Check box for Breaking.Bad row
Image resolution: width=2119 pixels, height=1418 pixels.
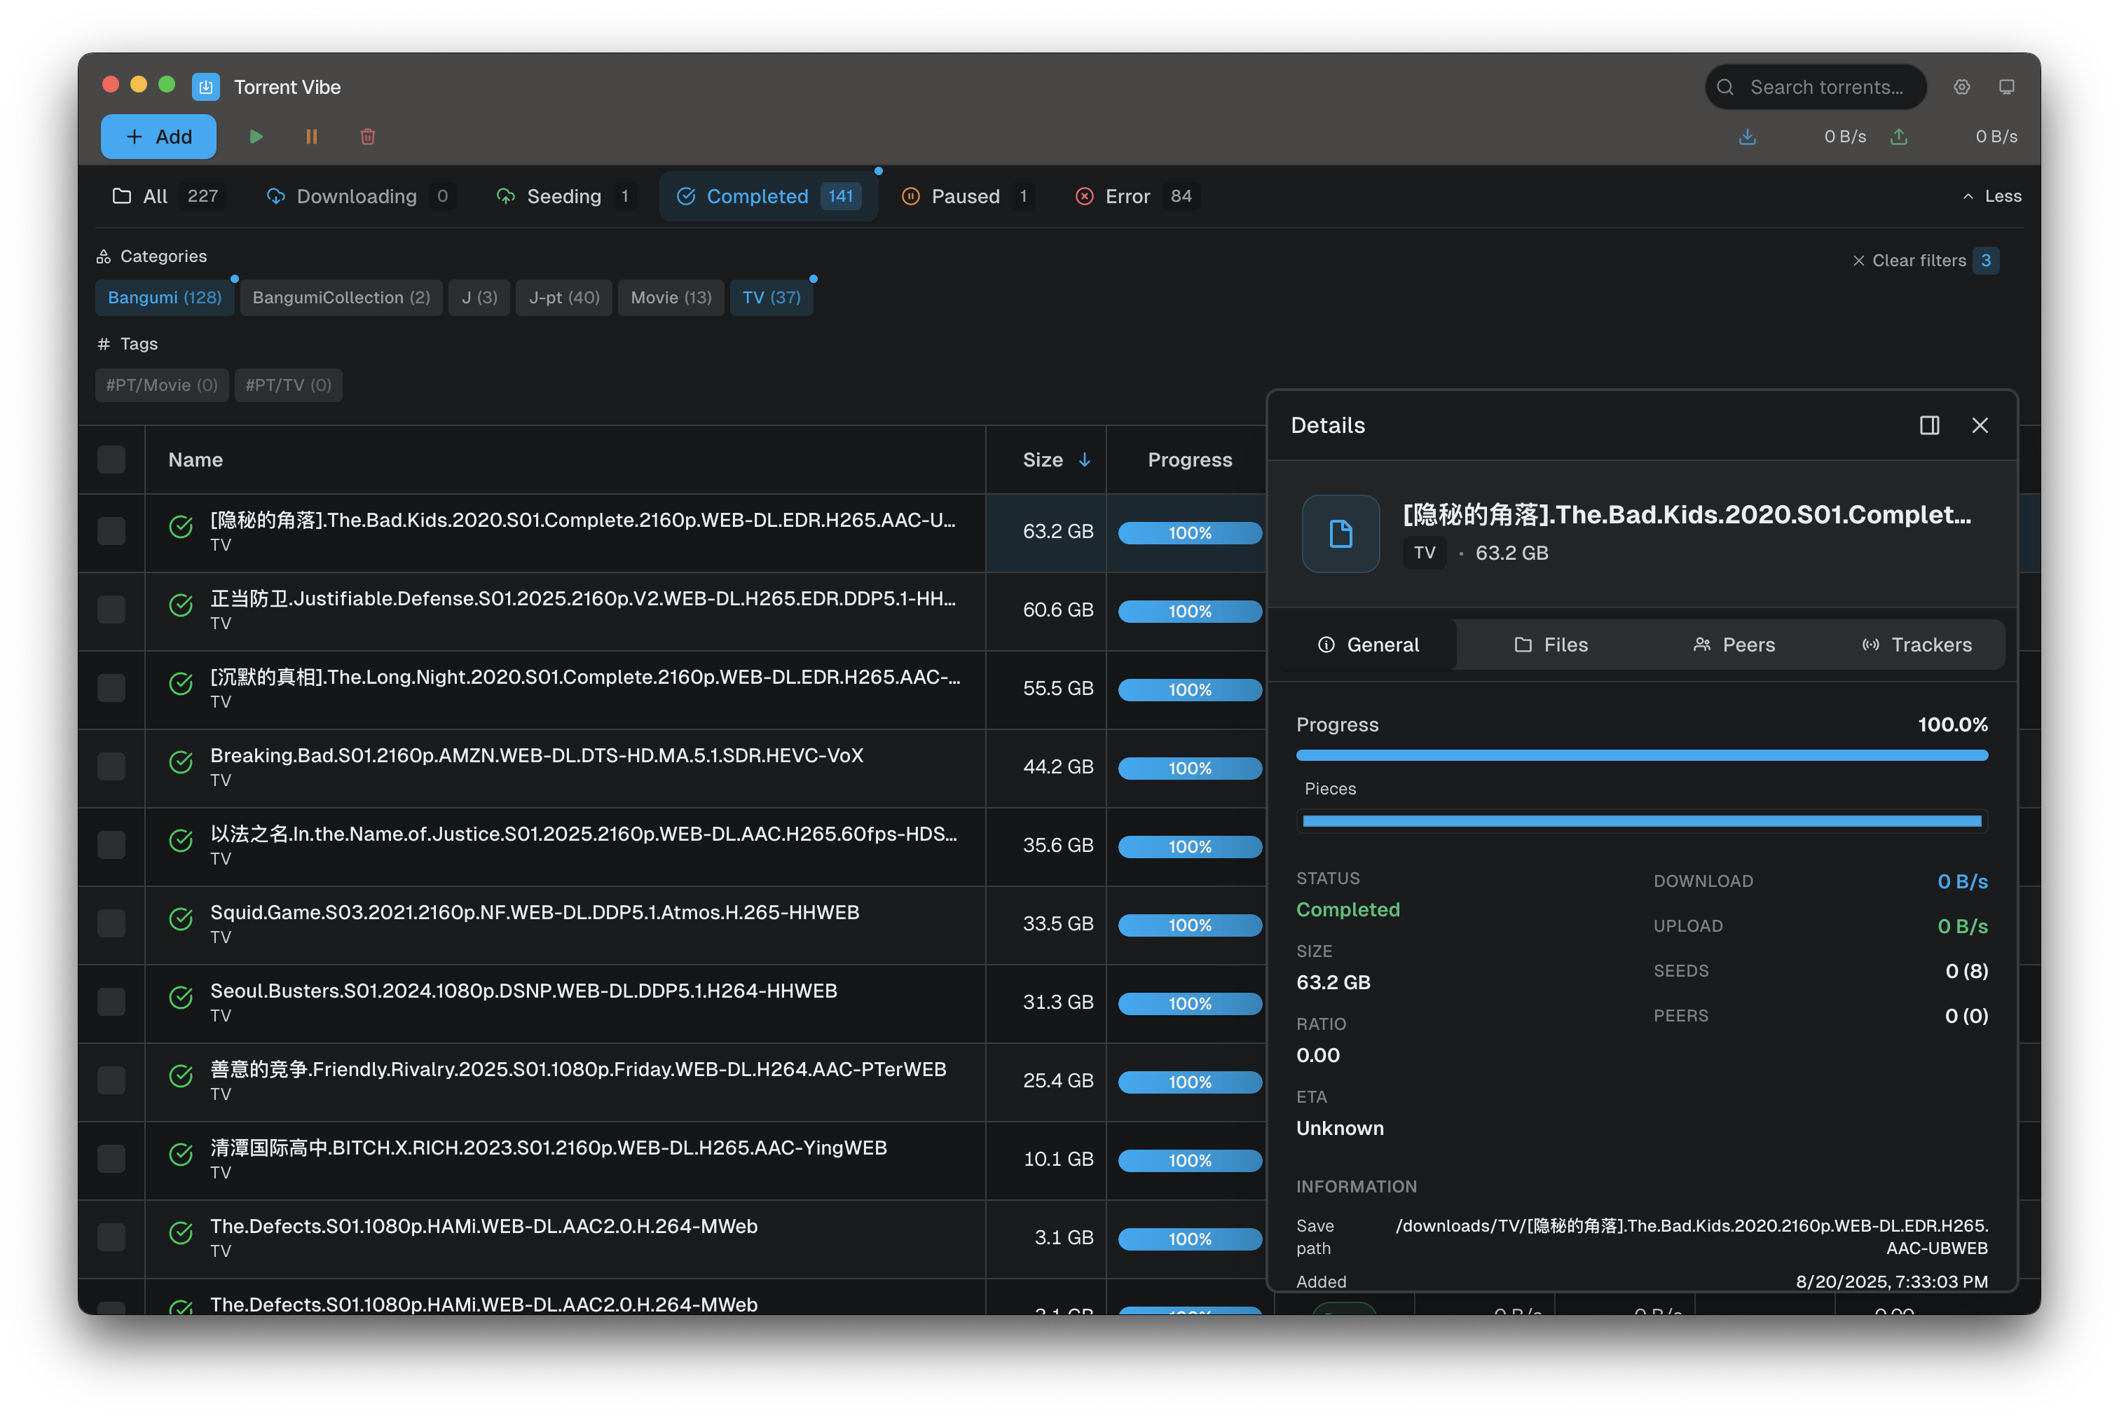click(x=111, y=767)
